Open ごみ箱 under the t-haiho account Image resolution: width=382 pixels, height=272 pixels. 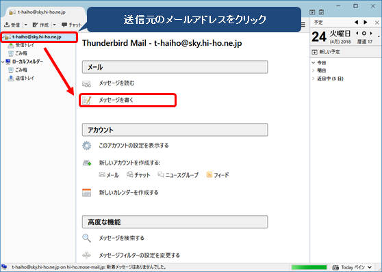pos(21,53)
